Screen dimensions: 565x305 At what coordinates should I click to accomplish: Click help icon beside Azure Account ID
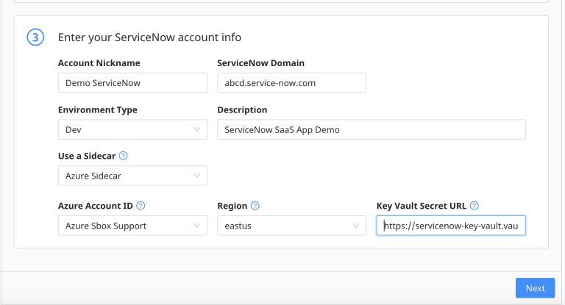point(141,206)
